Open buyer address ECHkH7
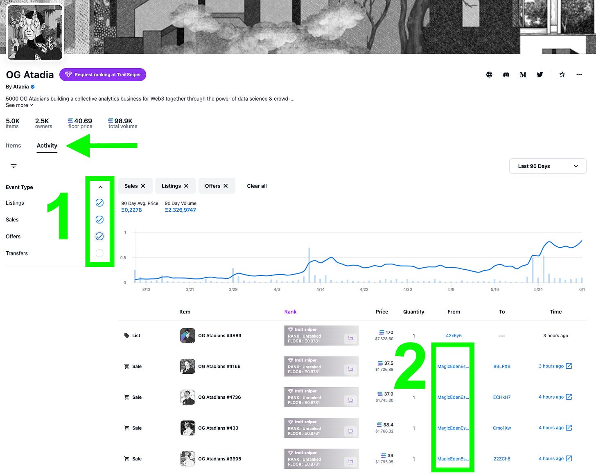This screenshot has width=596, height=476. [502, 397]
